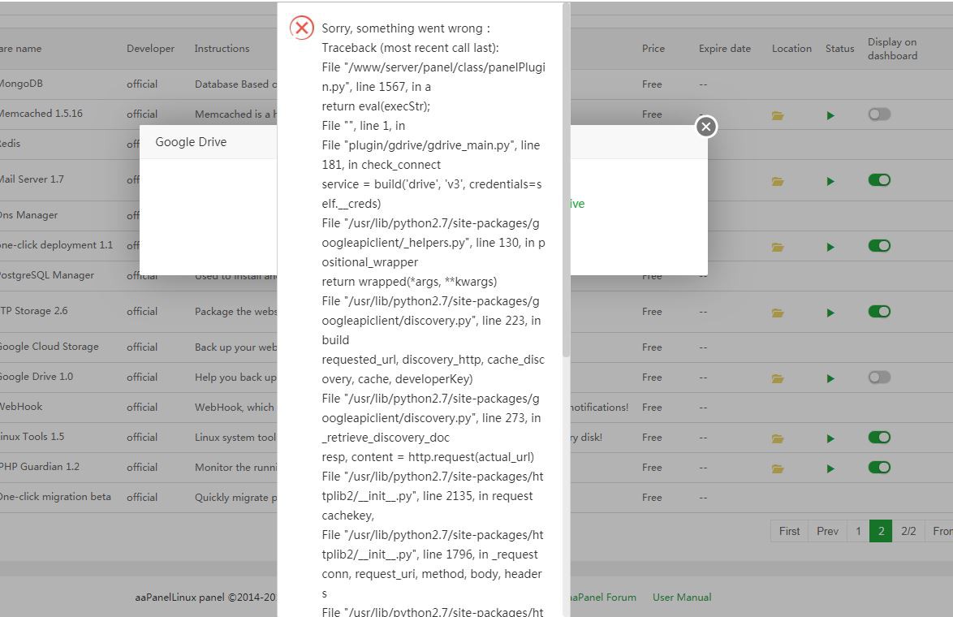
Task: Enable Google Drive dashboard display toggle
Action: (879, 378)
